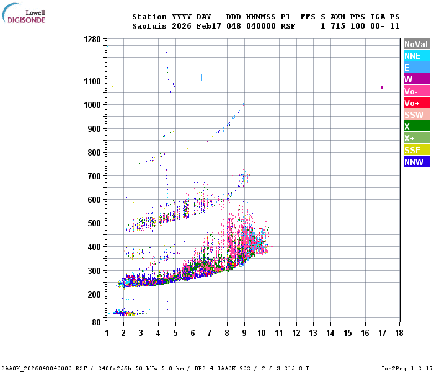Select the W purple legend swatch

tap(417, 79)
